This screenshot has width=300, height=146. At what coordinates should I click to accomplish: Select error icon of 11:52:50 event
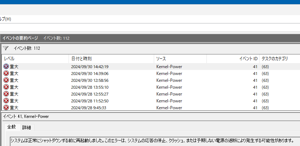pos(6,101)
